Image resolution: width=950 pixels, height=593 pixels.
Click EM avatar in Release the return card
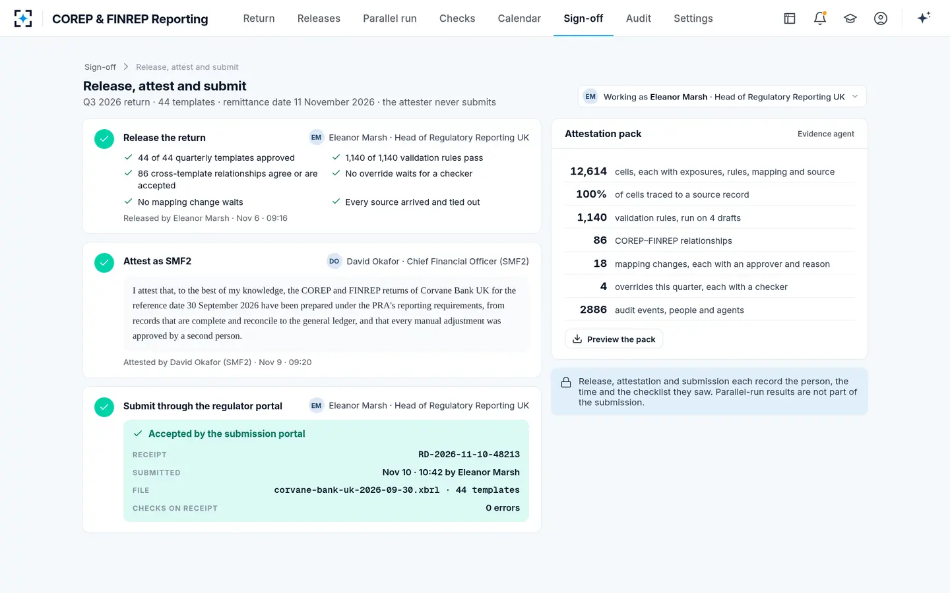(317, 138)
